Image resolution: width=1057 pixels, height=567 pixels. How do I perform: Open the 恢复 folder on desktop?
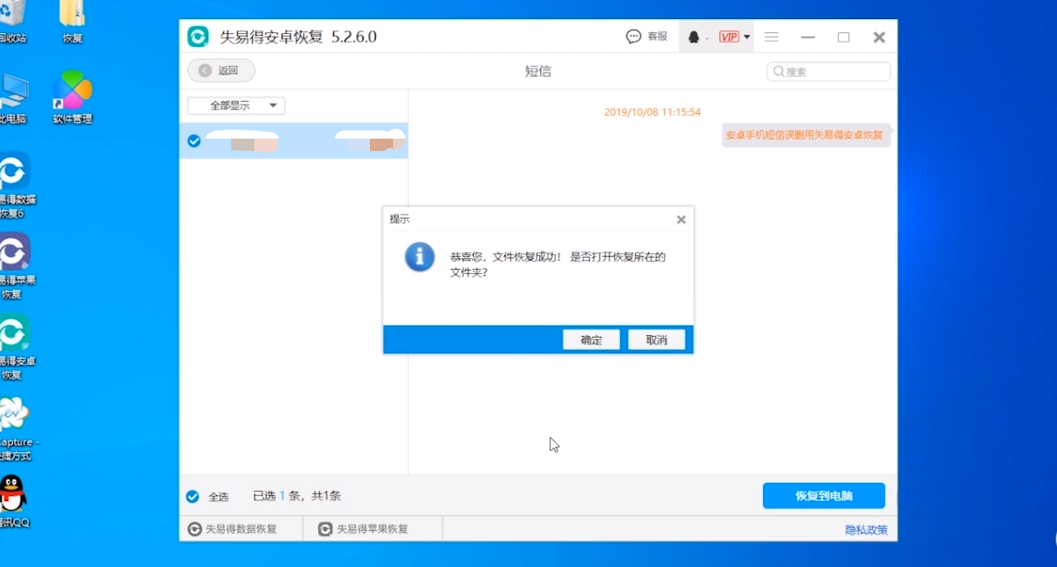click(x=73, y=23)
